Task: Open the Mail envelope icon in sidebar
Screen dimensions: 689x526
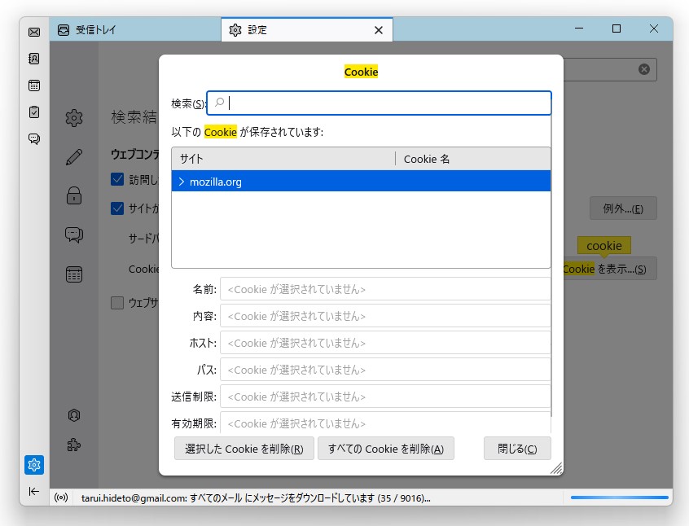Action: [x=33, y=33]
